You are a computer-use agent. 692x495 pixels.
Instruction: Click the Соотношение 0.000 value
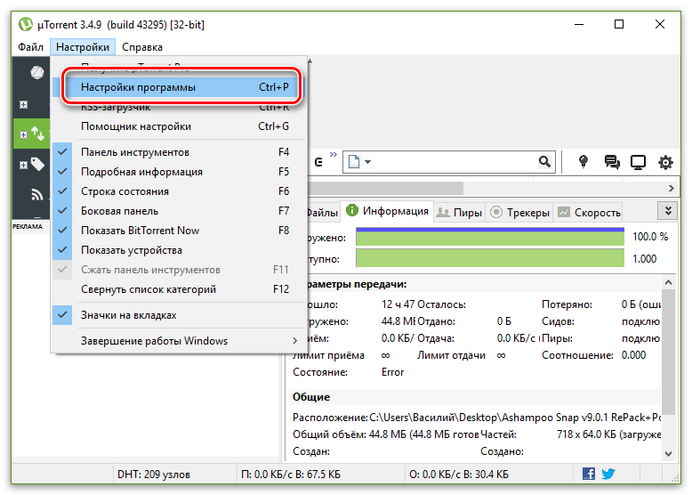(634, 355)
